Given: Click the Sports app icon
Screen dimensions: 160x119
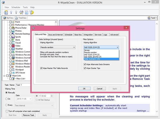Looking at the screenshot, I should click(x=13, y=37).
